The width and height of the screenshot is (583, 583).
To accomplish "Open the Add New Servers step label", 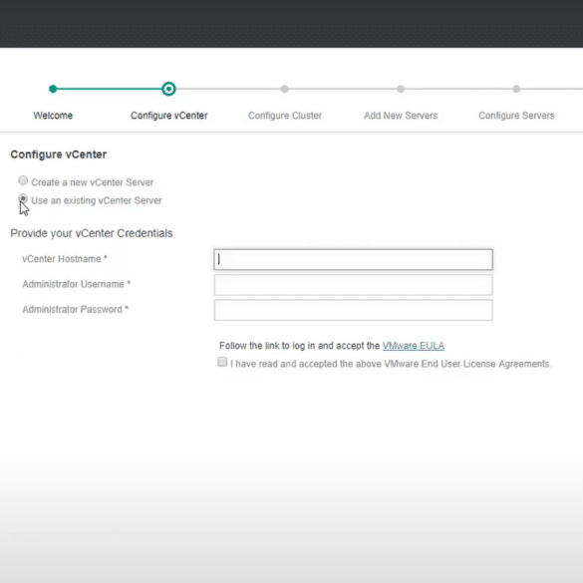I will coord(401,116).
